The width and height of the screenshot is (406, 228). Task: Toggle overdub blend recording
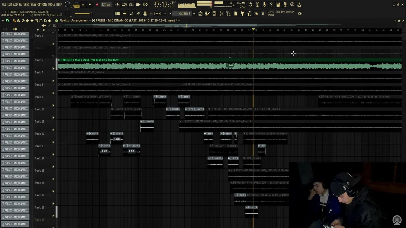pyautogui.click(x=138, y=4)
